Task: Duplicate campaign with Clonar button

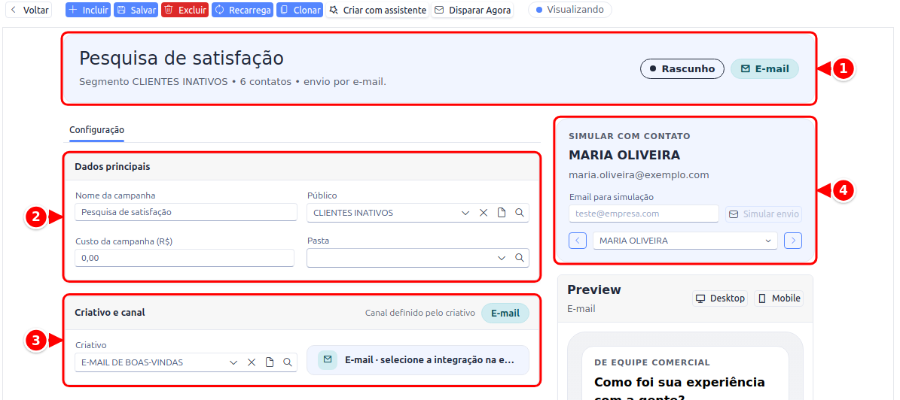Action: (x=299, y=10)
